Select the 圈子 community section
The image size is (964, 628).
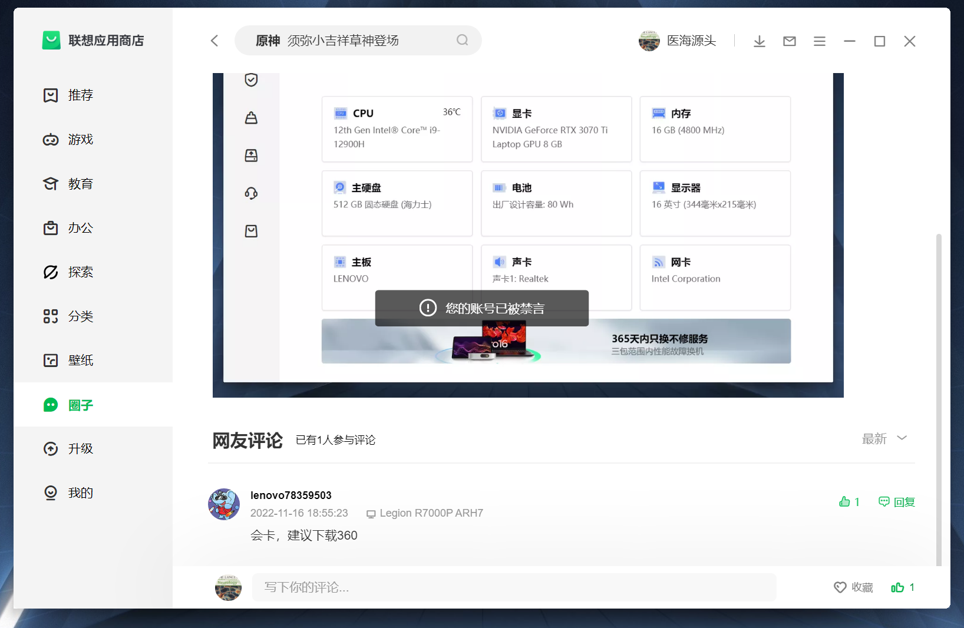[93, 405]
